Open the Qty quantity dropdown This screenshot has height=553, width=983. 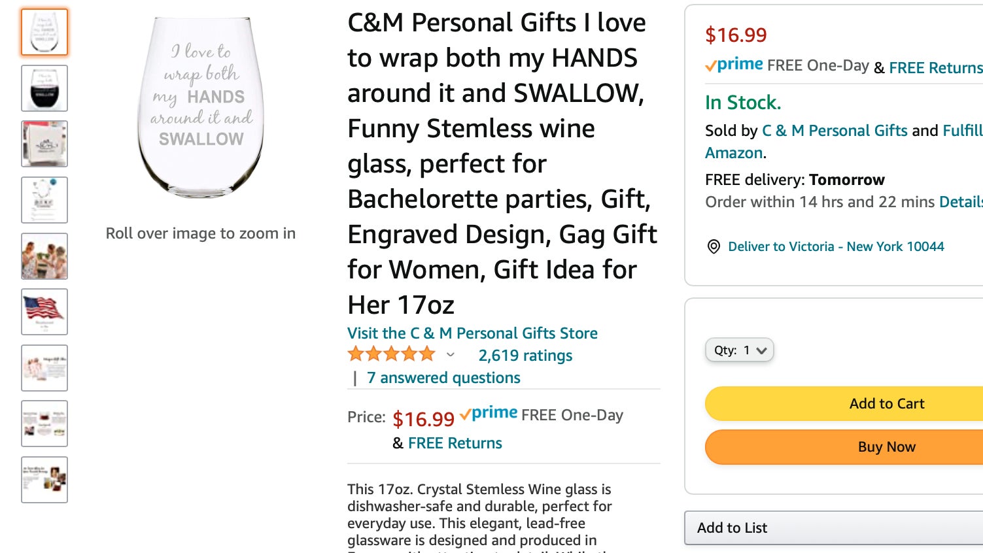click(739, 350)
